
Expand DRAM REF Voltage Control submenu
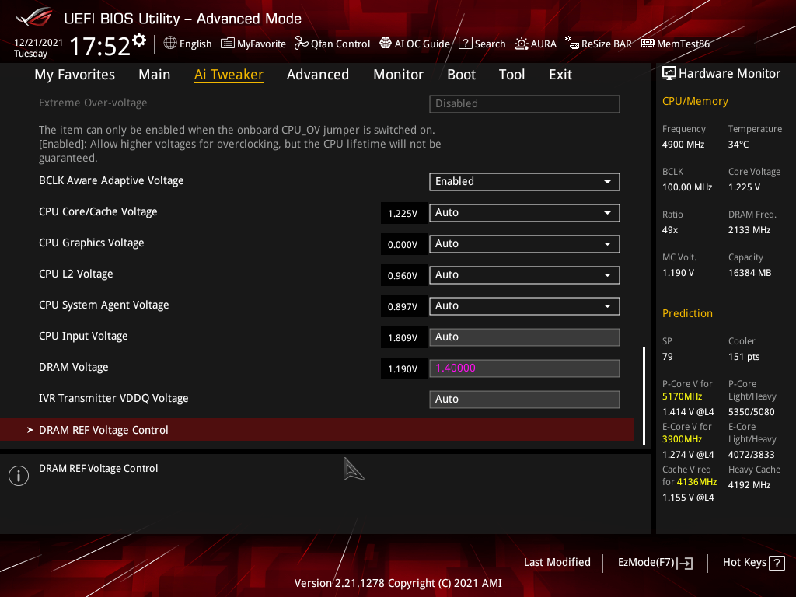(x=317, y=430)
